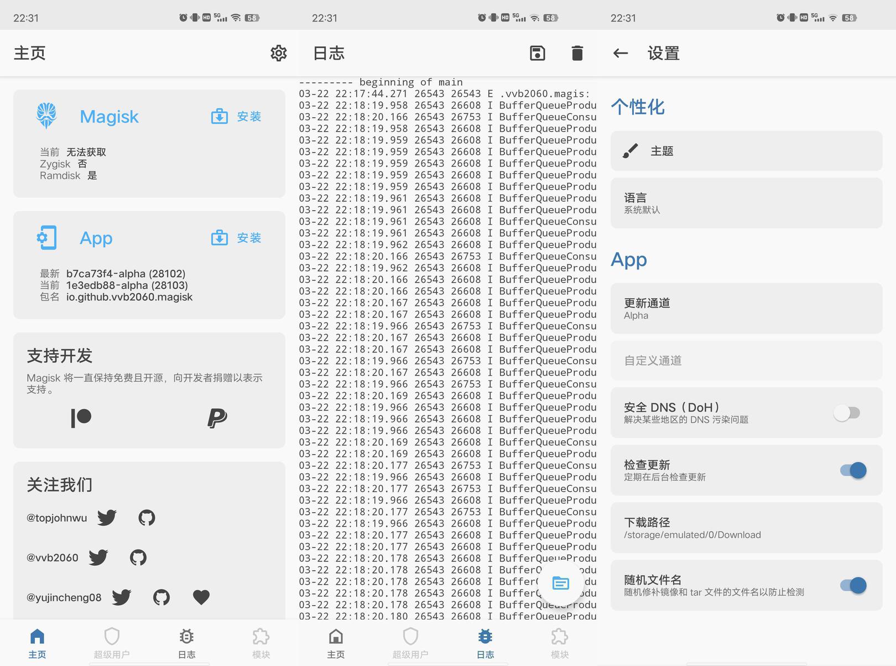Tap current version 1e3edb88-alpha (28103)
The image size is (896, 666).
(127, 285)
